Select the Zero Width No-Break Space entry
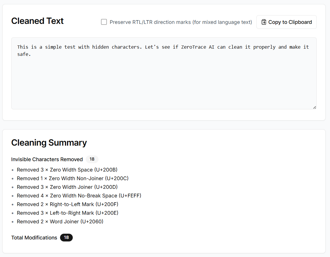330x257 pixels. [79, 196]
